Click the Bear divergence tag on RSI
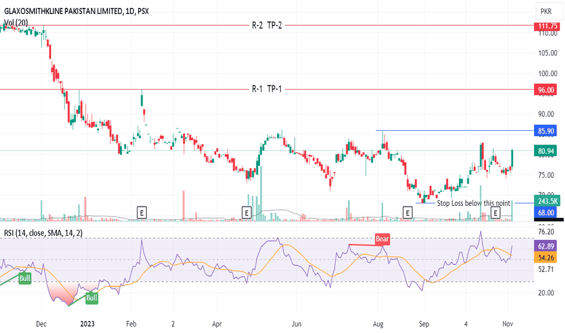Screen dimensions: 565x333 [x=383, y=239]
